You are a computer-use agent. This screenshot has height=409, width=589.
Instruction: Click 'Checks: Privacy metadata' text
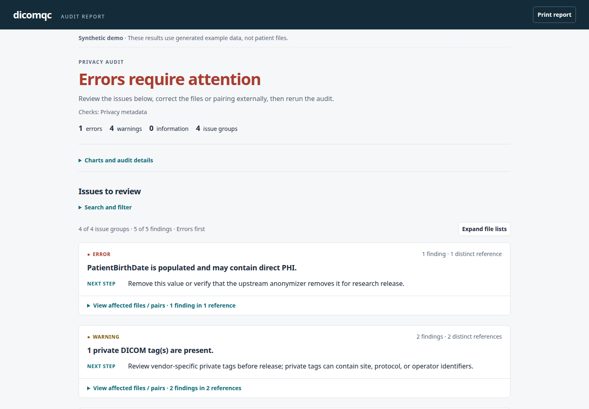pos(112,112)
